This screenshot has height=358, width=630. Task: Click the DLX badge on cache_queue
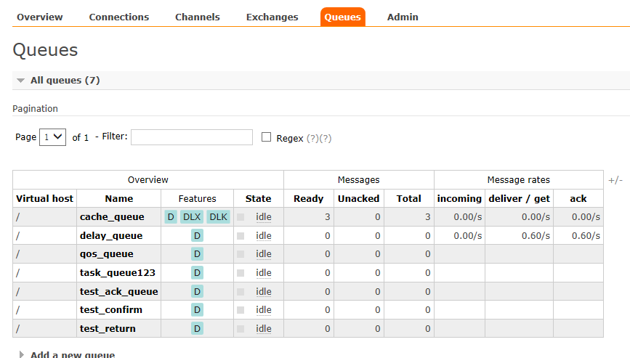coord(192,217)
